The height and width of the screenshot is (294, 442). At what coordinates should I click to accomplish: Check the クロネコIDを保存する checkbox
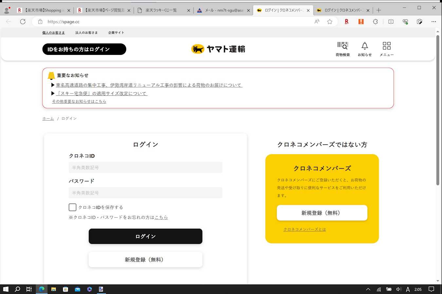pos(72,207)
